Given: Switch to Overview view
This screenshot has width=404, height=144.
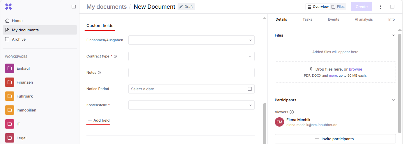Looking at the screenshot, I should click(x=318, y=7).
